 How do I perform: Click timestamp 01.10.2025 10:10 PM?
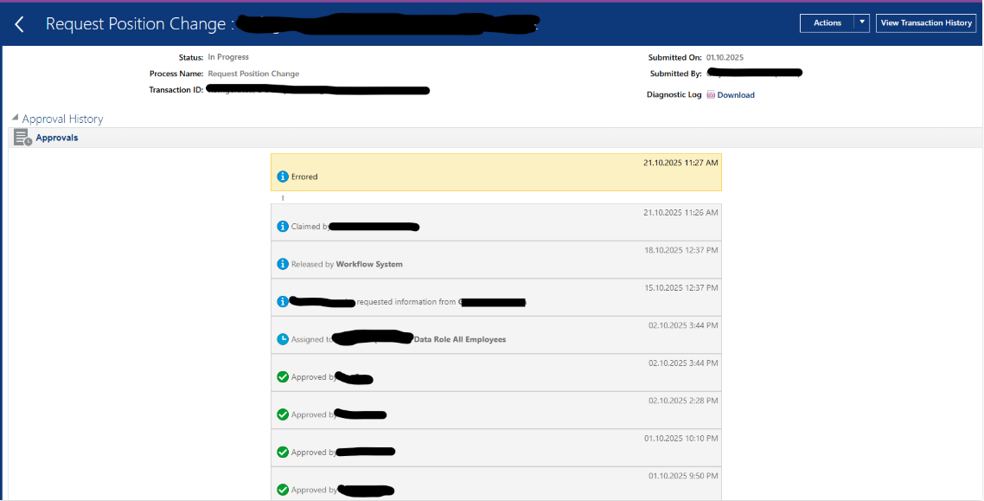682,438
